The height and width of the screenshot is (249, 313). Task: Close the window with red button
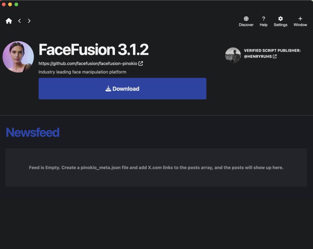(x=4, y=4)
